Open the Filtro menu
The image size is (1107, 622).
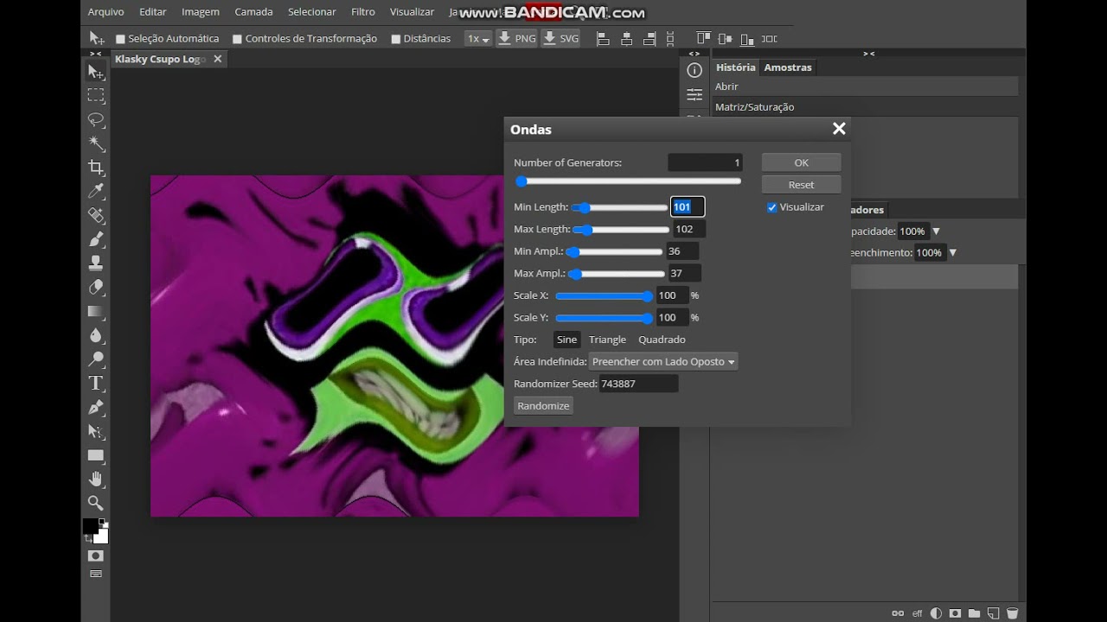tap(363, 12)
